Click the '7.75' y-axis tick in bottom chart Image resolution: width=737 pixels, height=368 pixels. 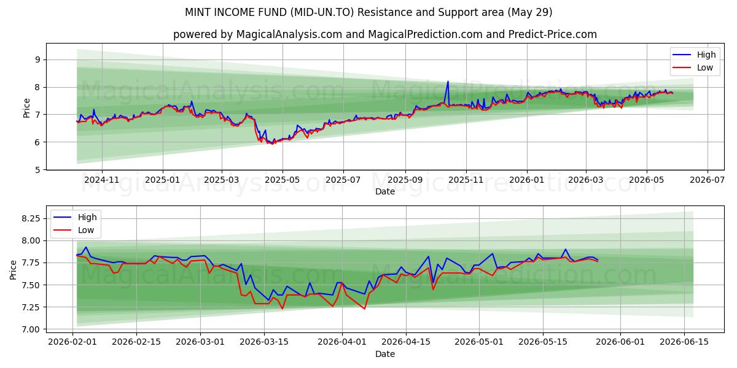[x=32, y=263]
